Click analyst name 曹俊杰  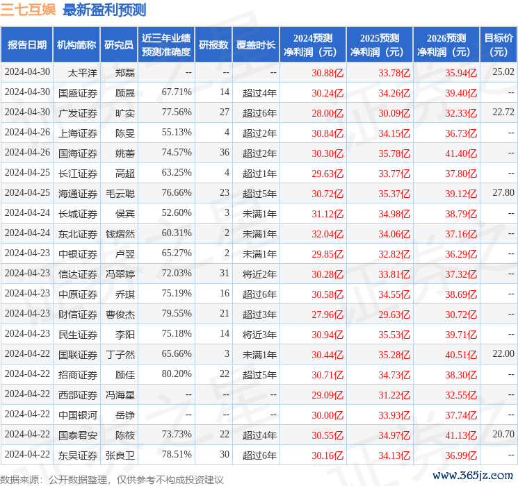tap(120, 315)
